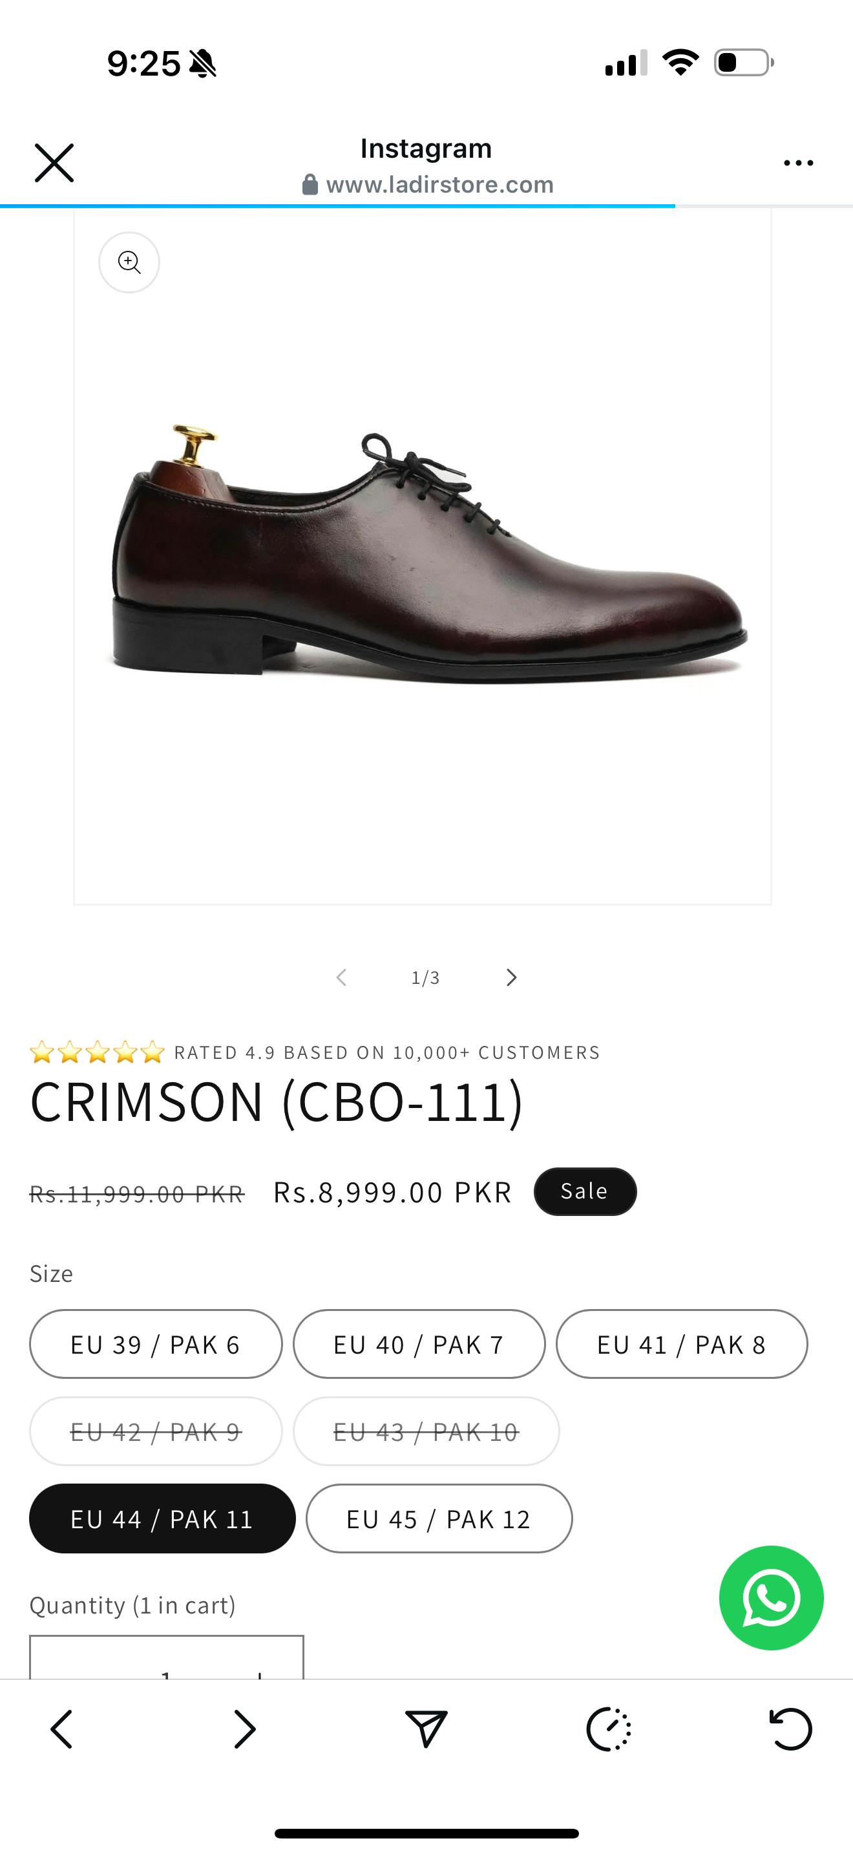Screen dimensions: 853x1854
Task: Select size EU 39 / PAK 6
Action: (x=155, y=1345)
